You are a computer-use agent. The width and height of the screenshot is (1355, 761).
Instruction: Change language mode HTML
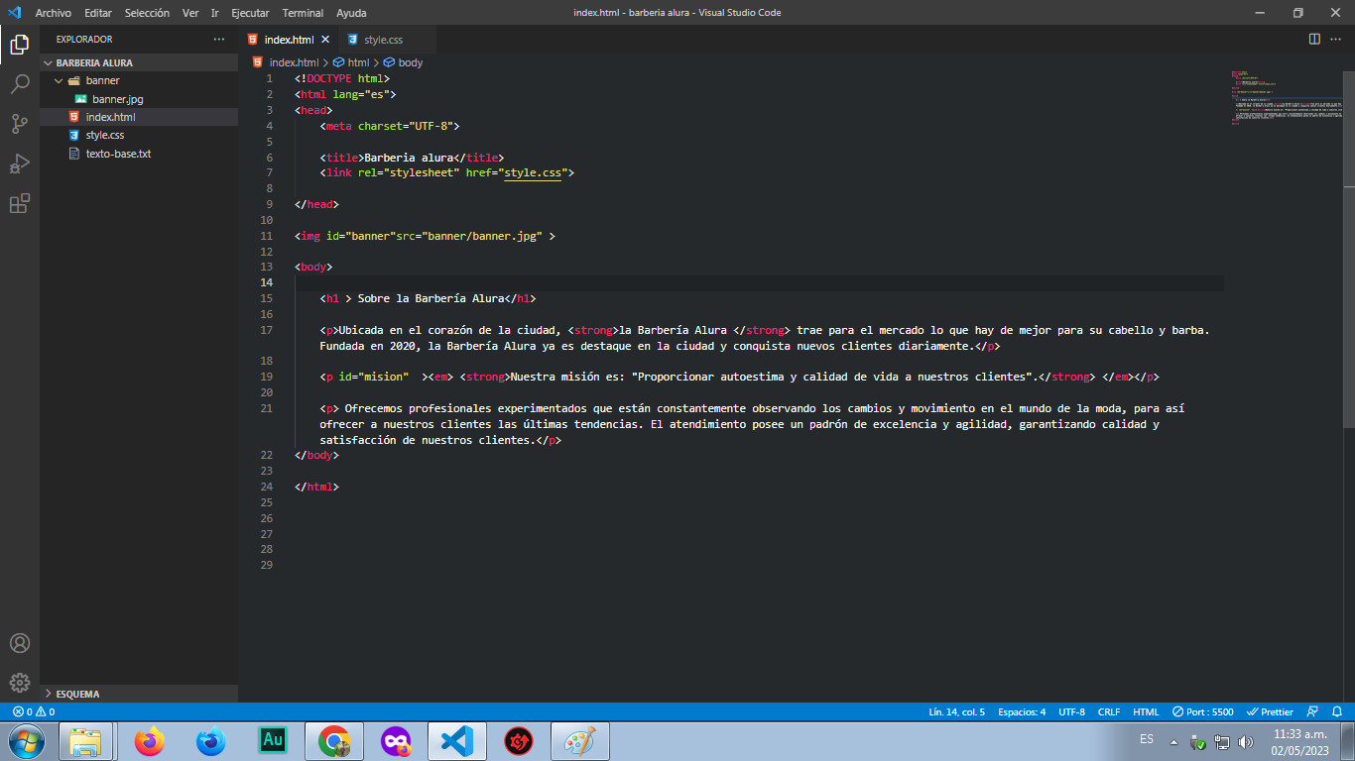[1146, 711]
